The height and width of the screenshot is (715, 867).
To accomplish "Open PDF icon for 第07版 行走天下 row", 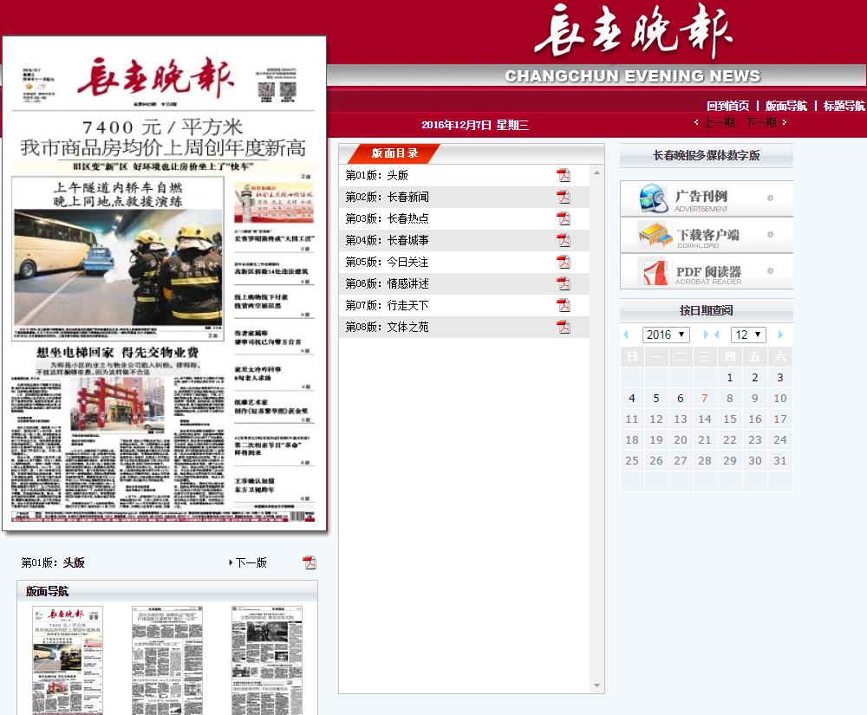I will (x=564, y=305).
